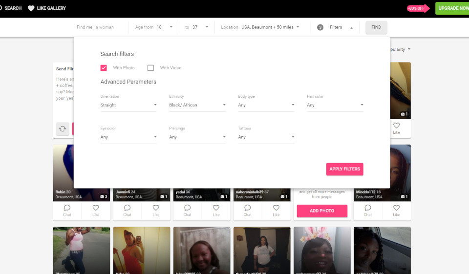Collapse the Filters panel expander
Screen dimensions: 469x274
(x=351, y=28)
